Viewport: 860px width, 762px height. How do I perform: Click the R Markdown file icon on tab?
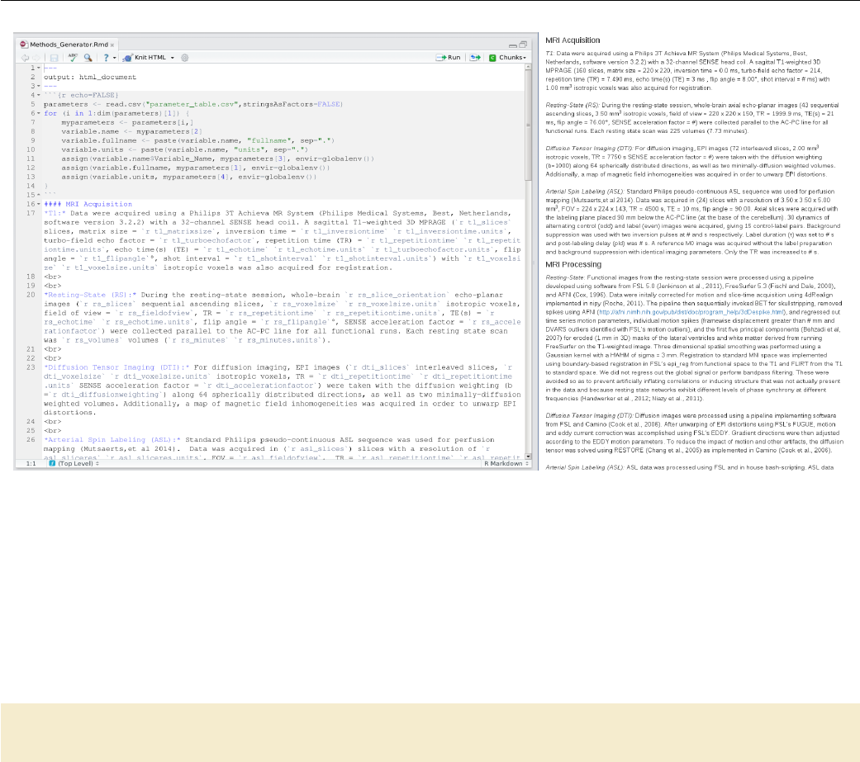[24, 45]
